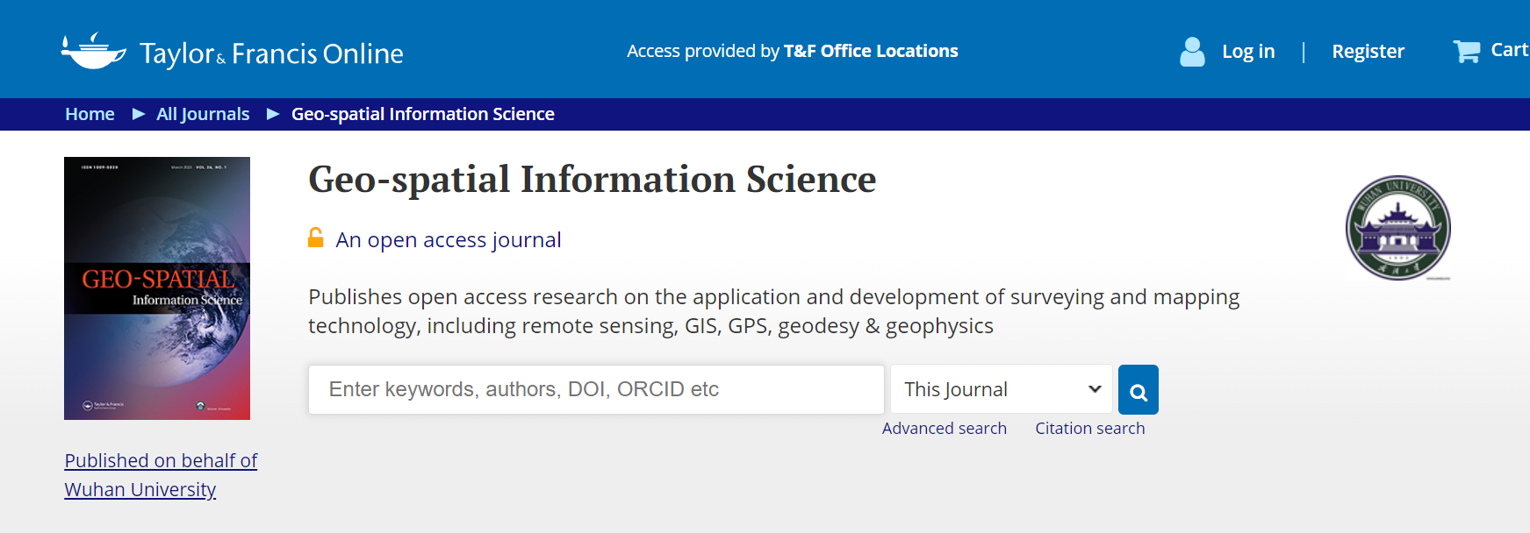Open the This Journal scope dropdown
Image resolution: width=1530 pixels, height=533 pixels.
tap(1001, 389)
